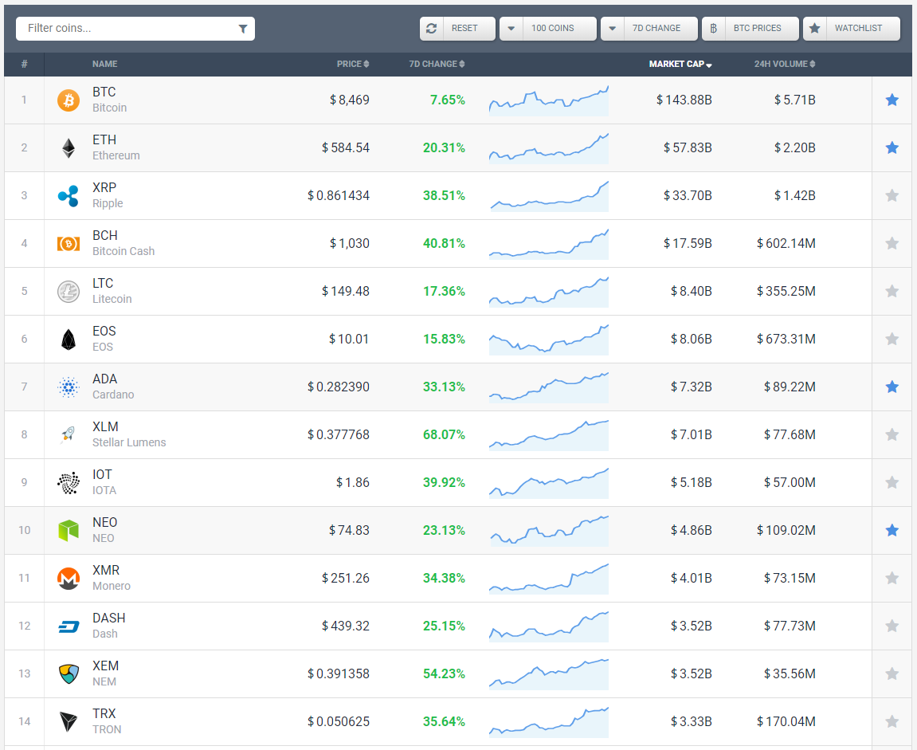The height and width of the screenshot is (750, 917).
Task: Toggle the EOS watchlist star
Action: 892,340
